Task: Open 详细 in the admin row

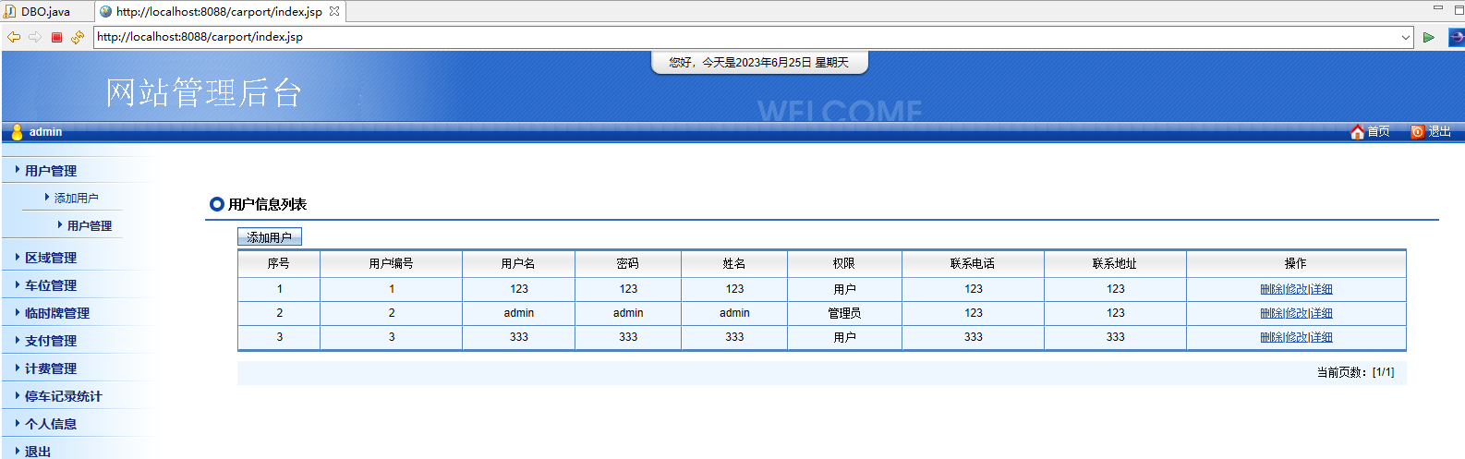Action: pos(1322,313)
